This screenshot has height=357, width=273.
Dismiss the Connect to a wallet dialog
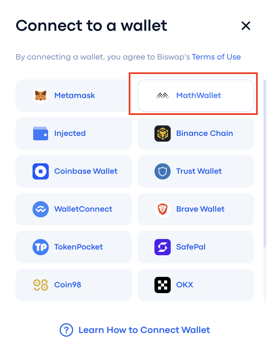[246, 26]
